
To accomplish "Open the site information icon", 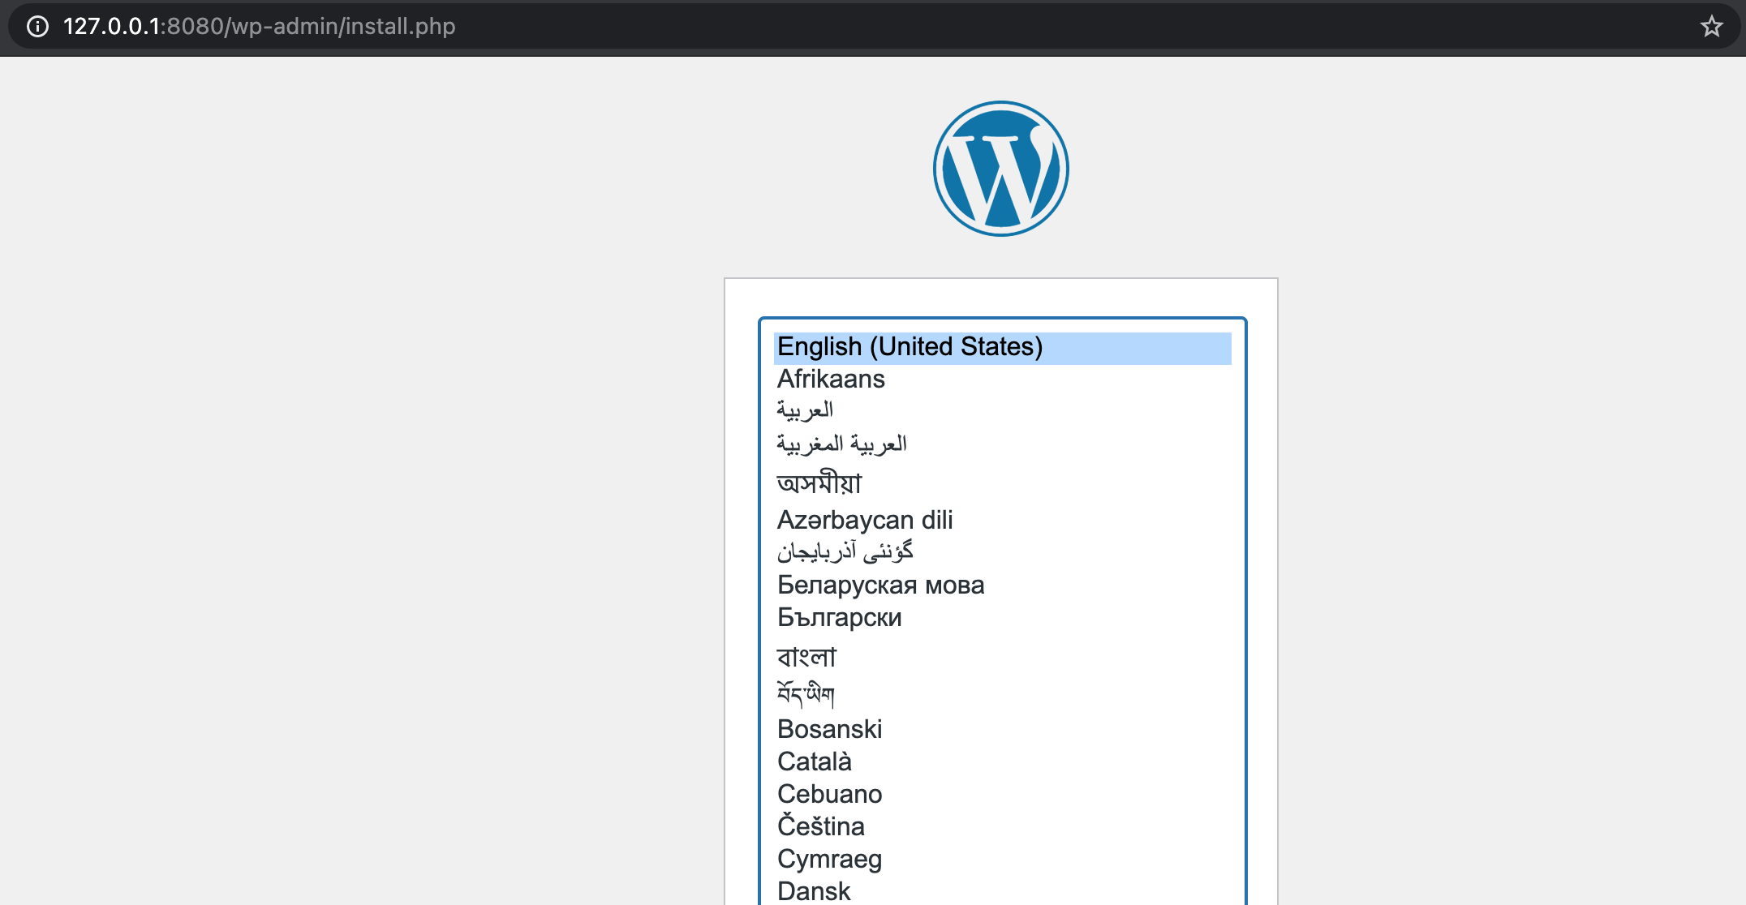I will tap(37, 27).
